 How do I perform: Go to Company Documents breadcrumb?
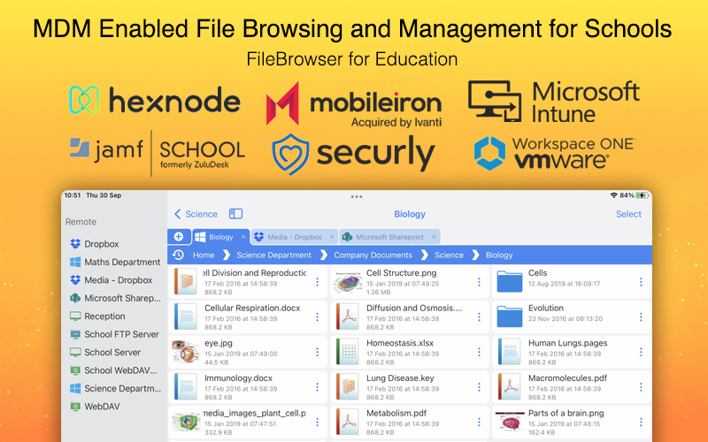[x=373, y=255]
